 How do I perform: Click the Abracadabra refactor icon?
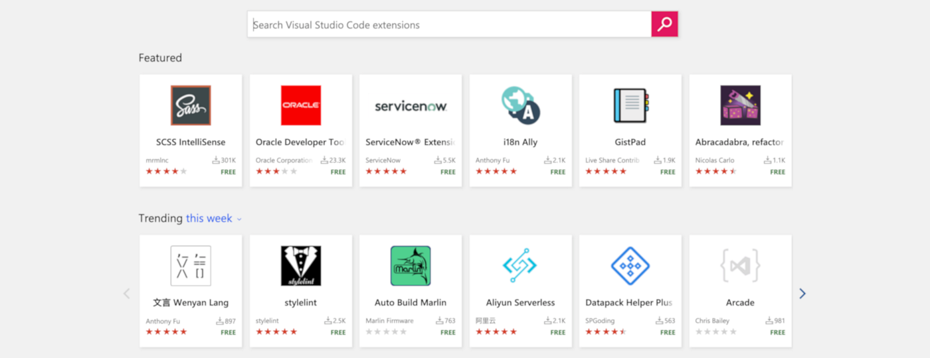741,105
